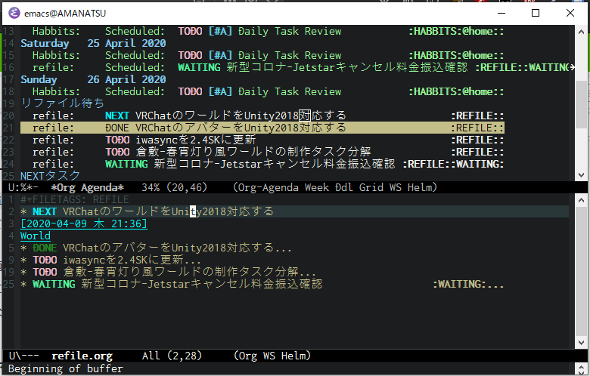The width and height of the screenshot is (590, 376).
Task: Click the refile.org pane scrollbar thumb
Action: pyautogui.click(x=582, y=272)
